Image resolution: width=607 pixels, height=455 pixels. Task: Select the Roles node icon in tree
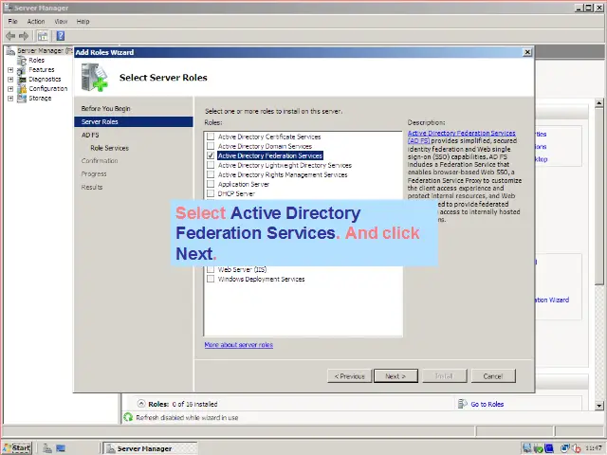click(22, 61)
